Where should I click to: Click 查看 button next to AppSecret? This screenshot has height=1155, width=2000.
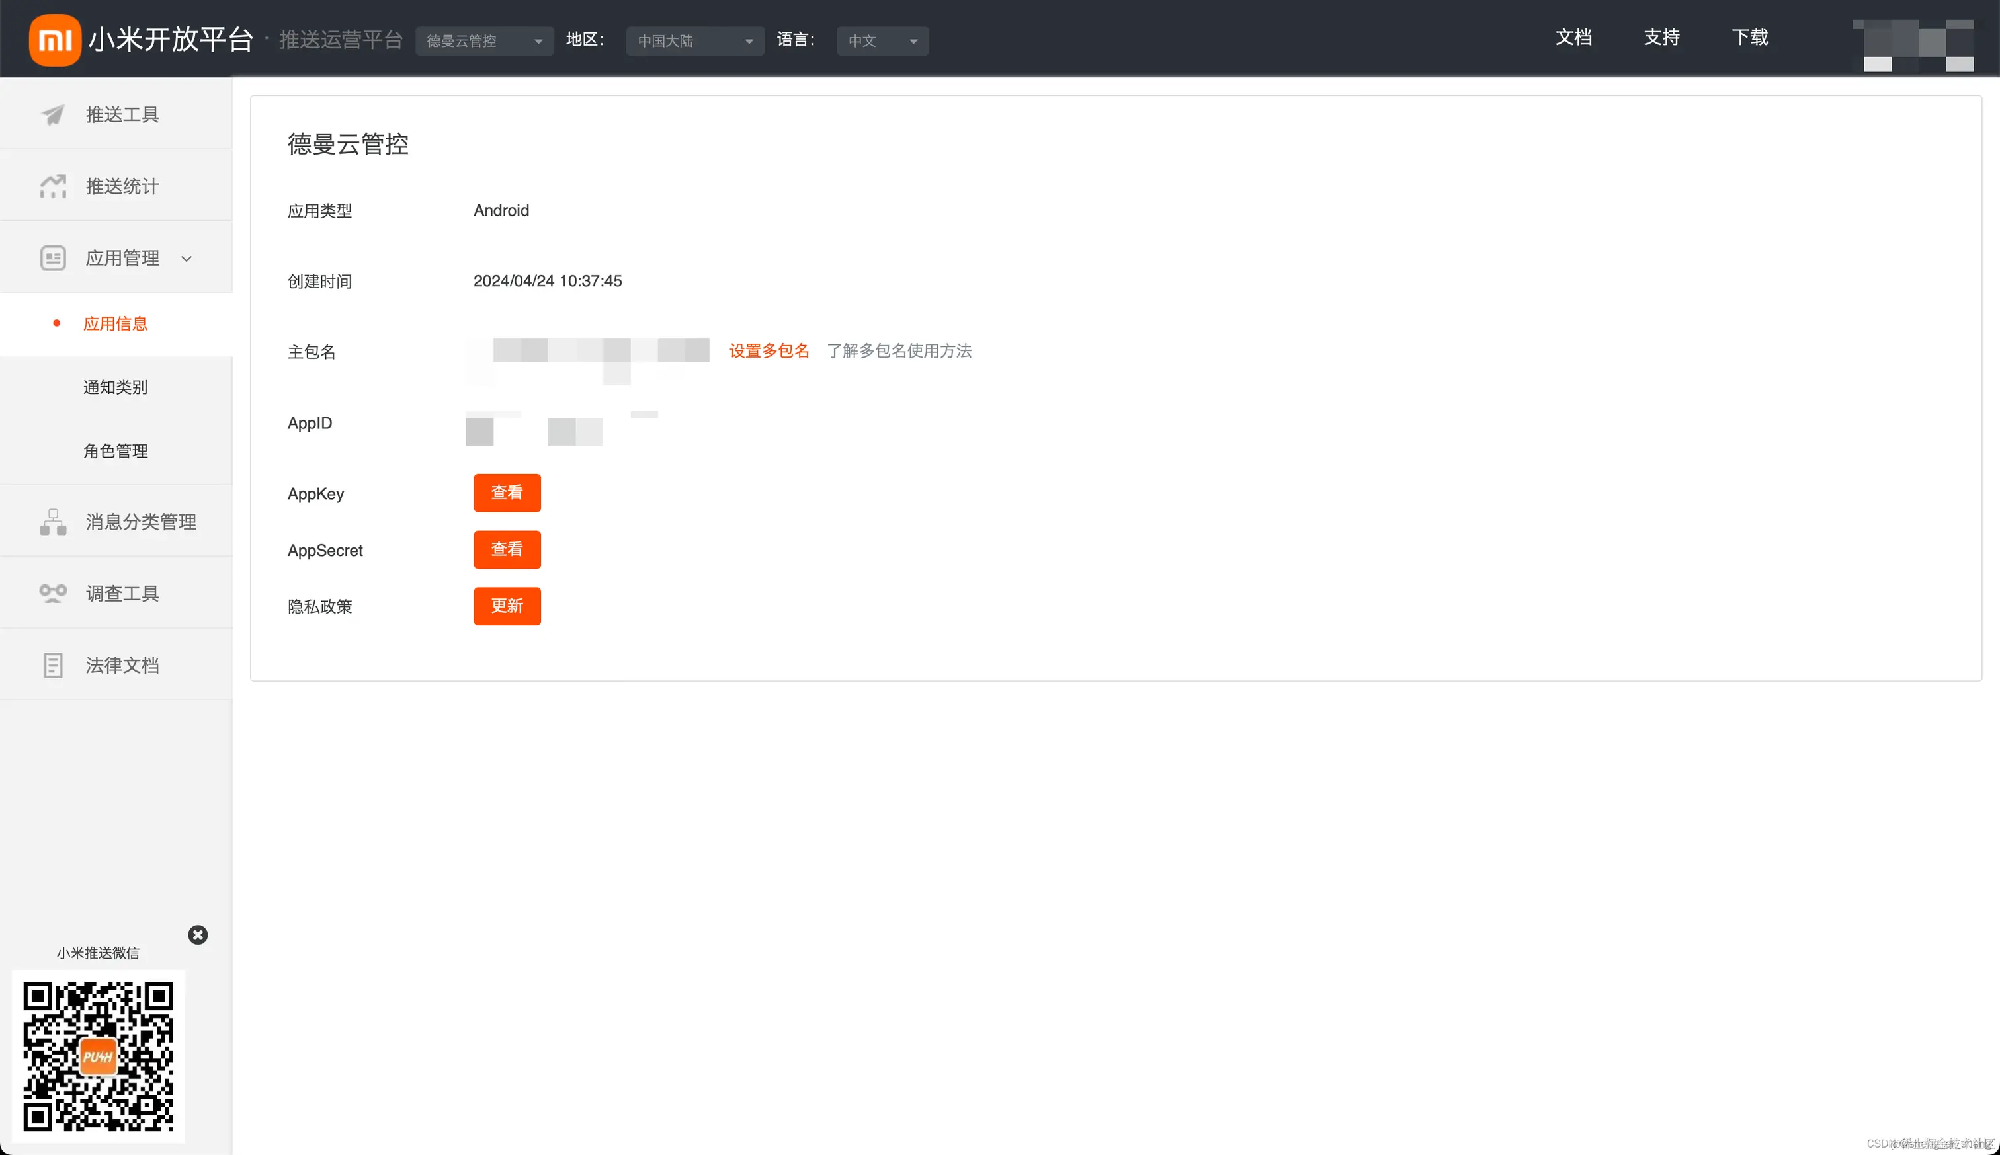[506, 550]
